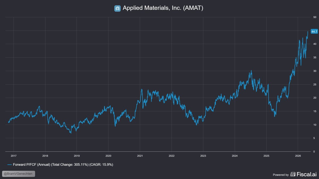Click the Fiscal.ai brand link
This screenshot has width=319, height=179.
point(303,174)
